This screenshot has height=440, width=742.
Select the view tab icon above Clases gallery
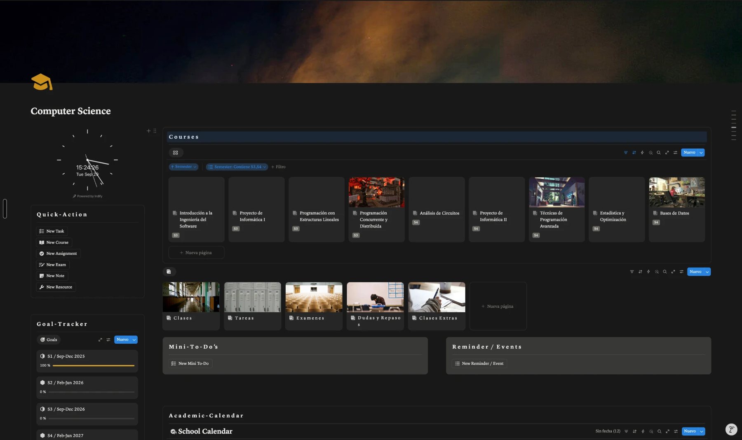tap(169, 272)
